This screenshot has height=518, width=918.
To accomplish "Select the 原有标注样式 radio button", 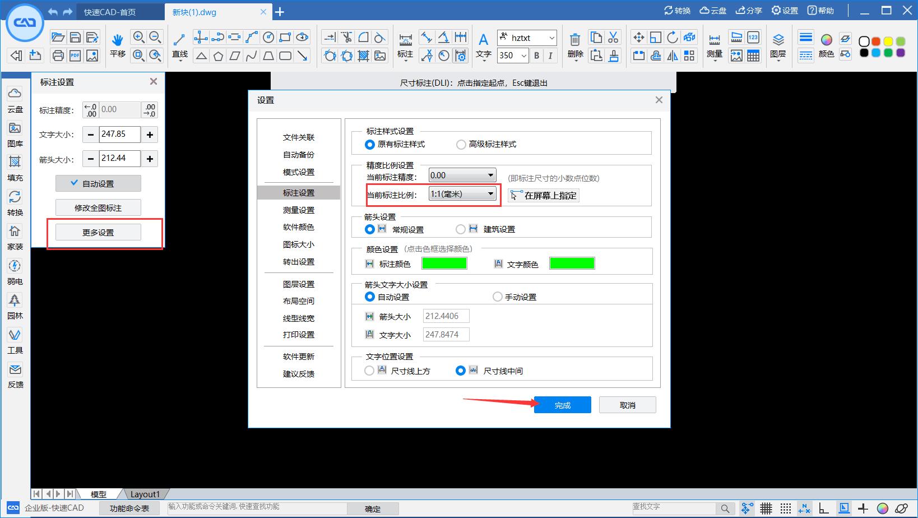I will [369, 144].
